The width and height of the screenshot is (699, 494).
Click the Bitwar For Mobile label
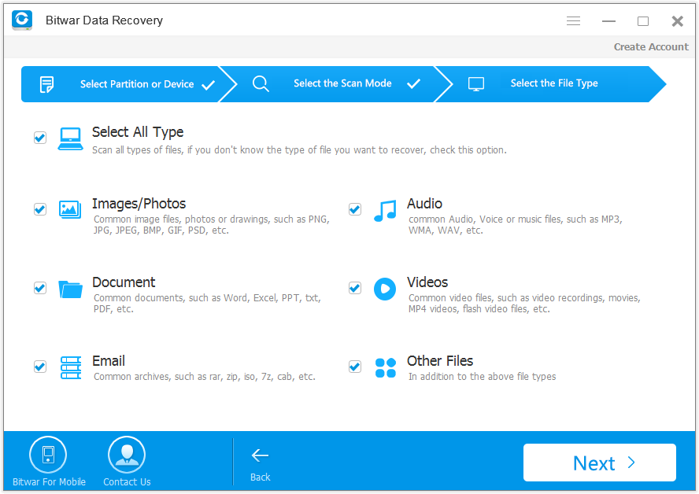pos(49,482)
